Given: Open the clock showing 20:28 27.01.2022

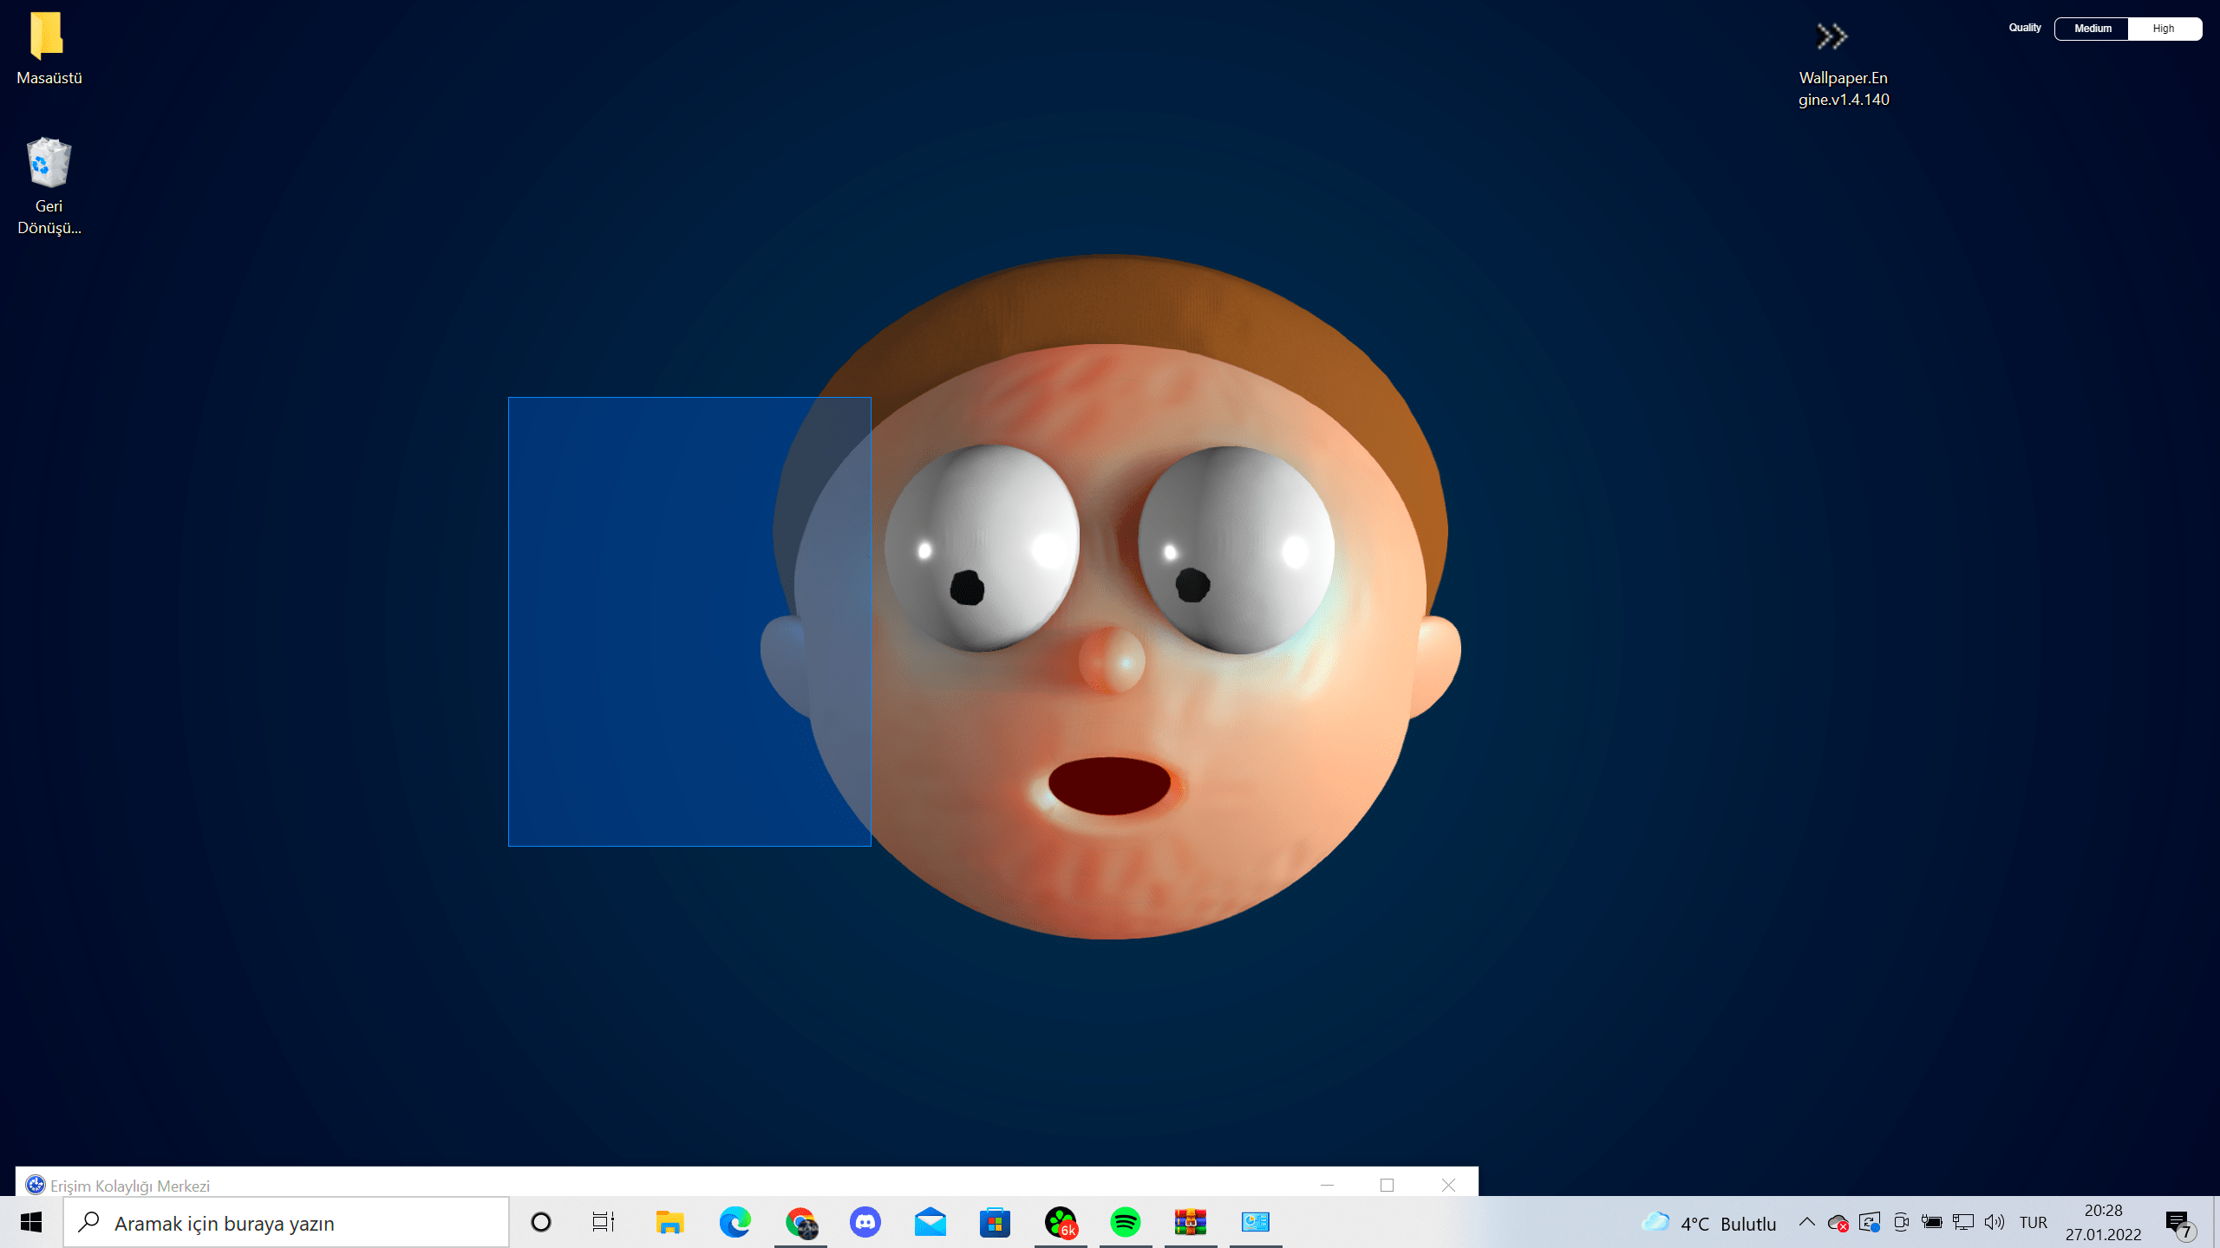Looking at the screenshot, I should pos(2103,1223).
